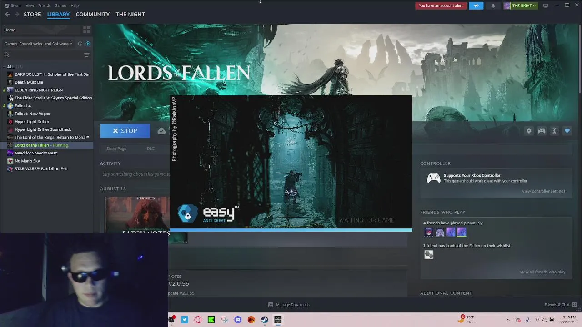This screenshot has width=582, height=327.
Task: Open View controller settings link
Action: click(543, 191)
